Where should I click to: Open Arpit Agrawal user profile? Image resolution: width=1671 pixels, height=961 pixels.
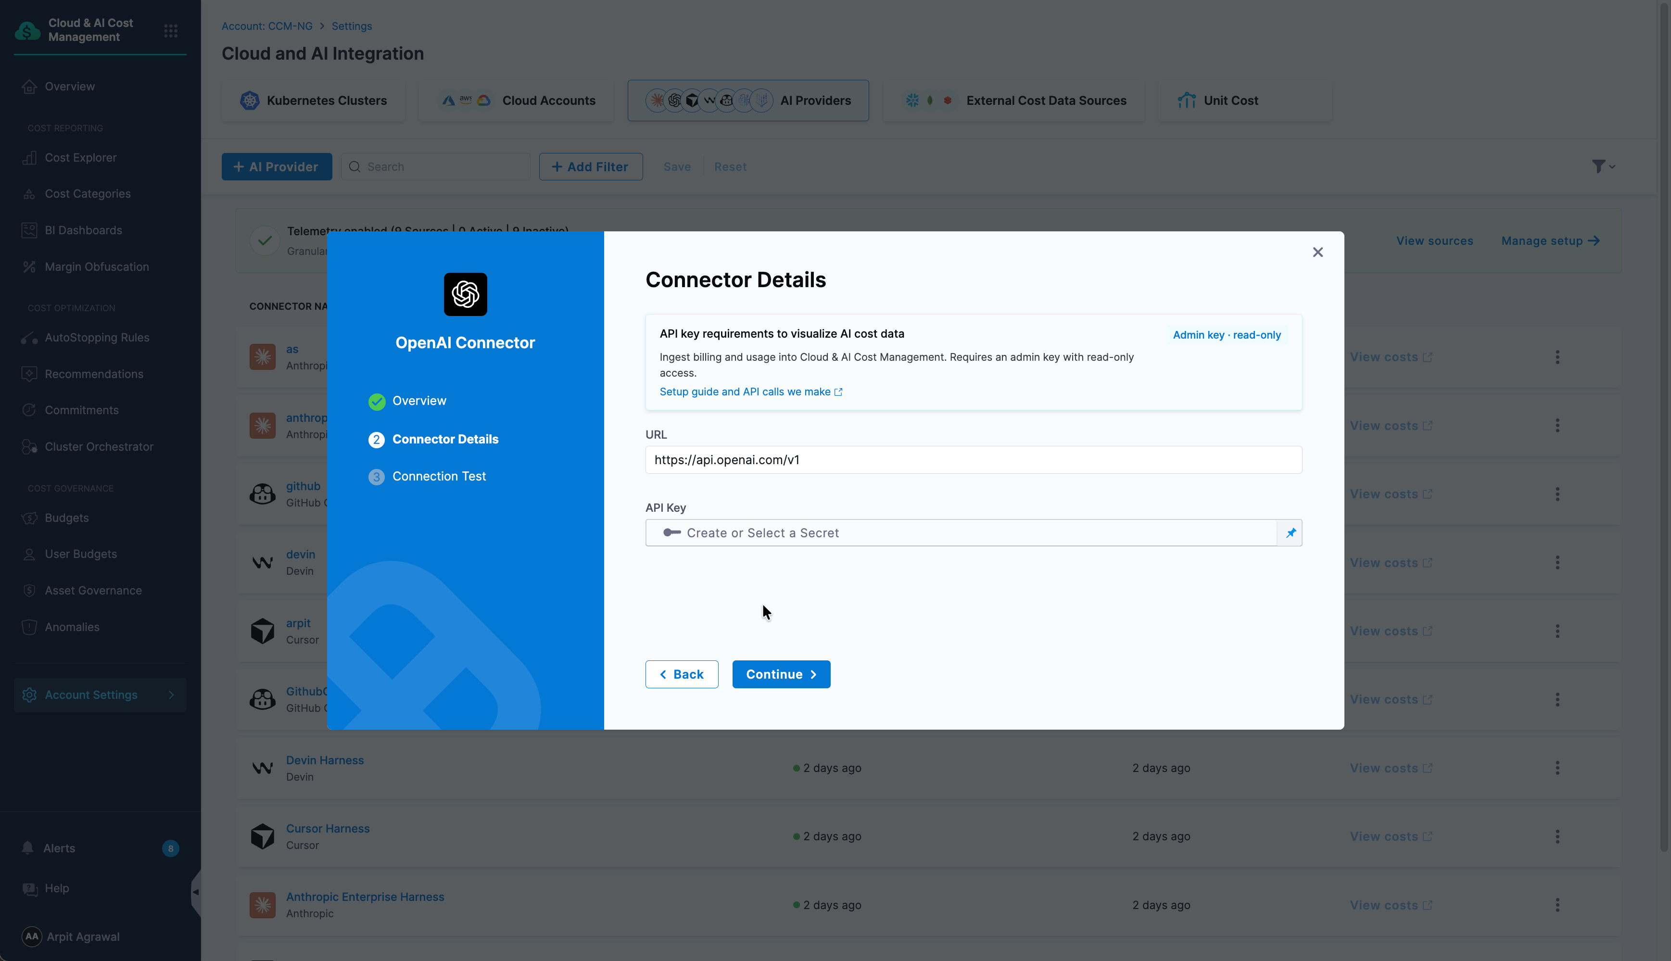[71, 936]
